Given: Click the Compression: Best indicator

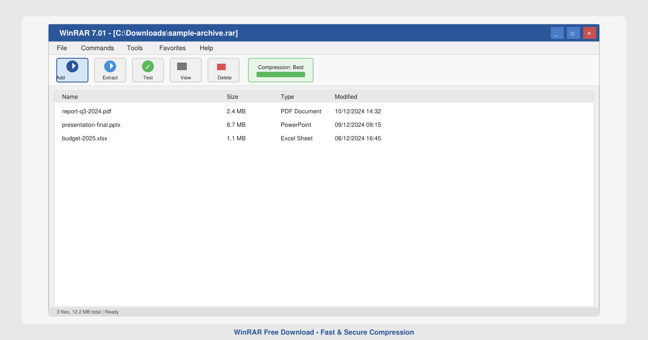Looking at the screenshot, I should click(281, 70).
